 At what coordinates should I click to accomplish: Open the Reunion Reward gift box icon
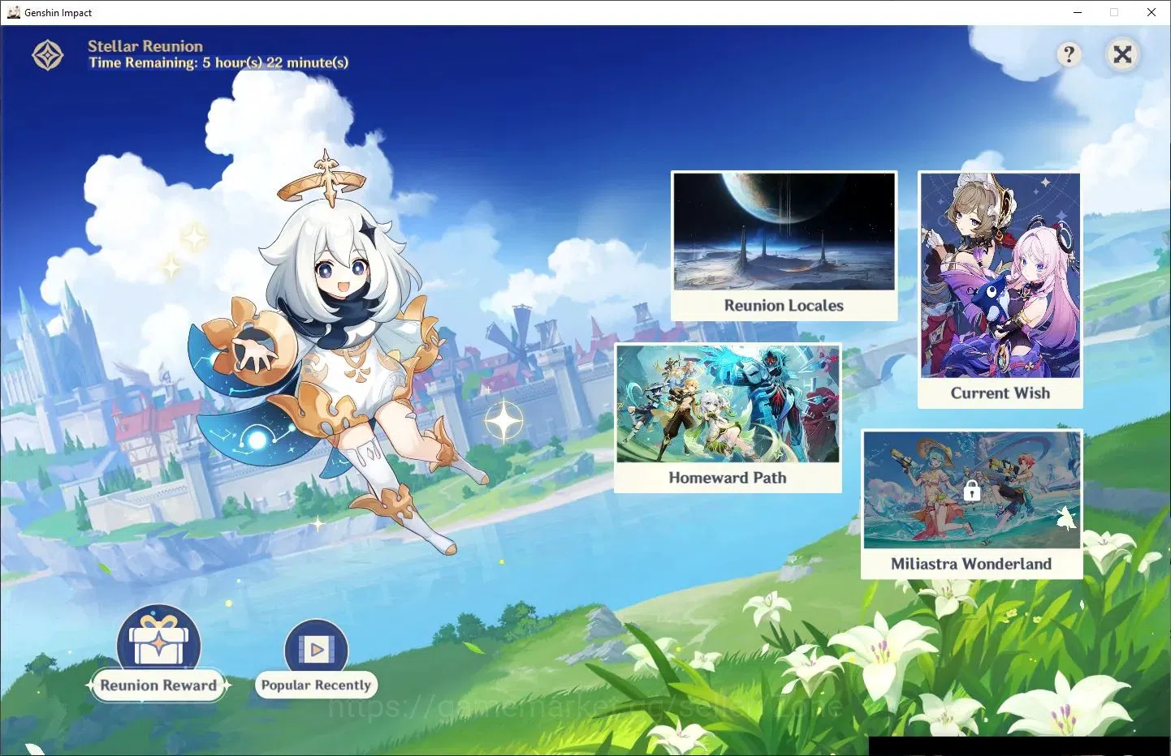[158, 639]
